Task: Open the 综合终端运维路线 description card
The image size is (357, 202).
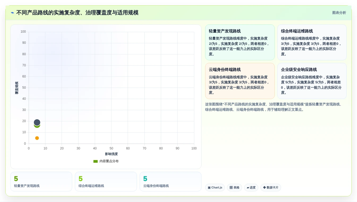Action: [x=312, y=42]
